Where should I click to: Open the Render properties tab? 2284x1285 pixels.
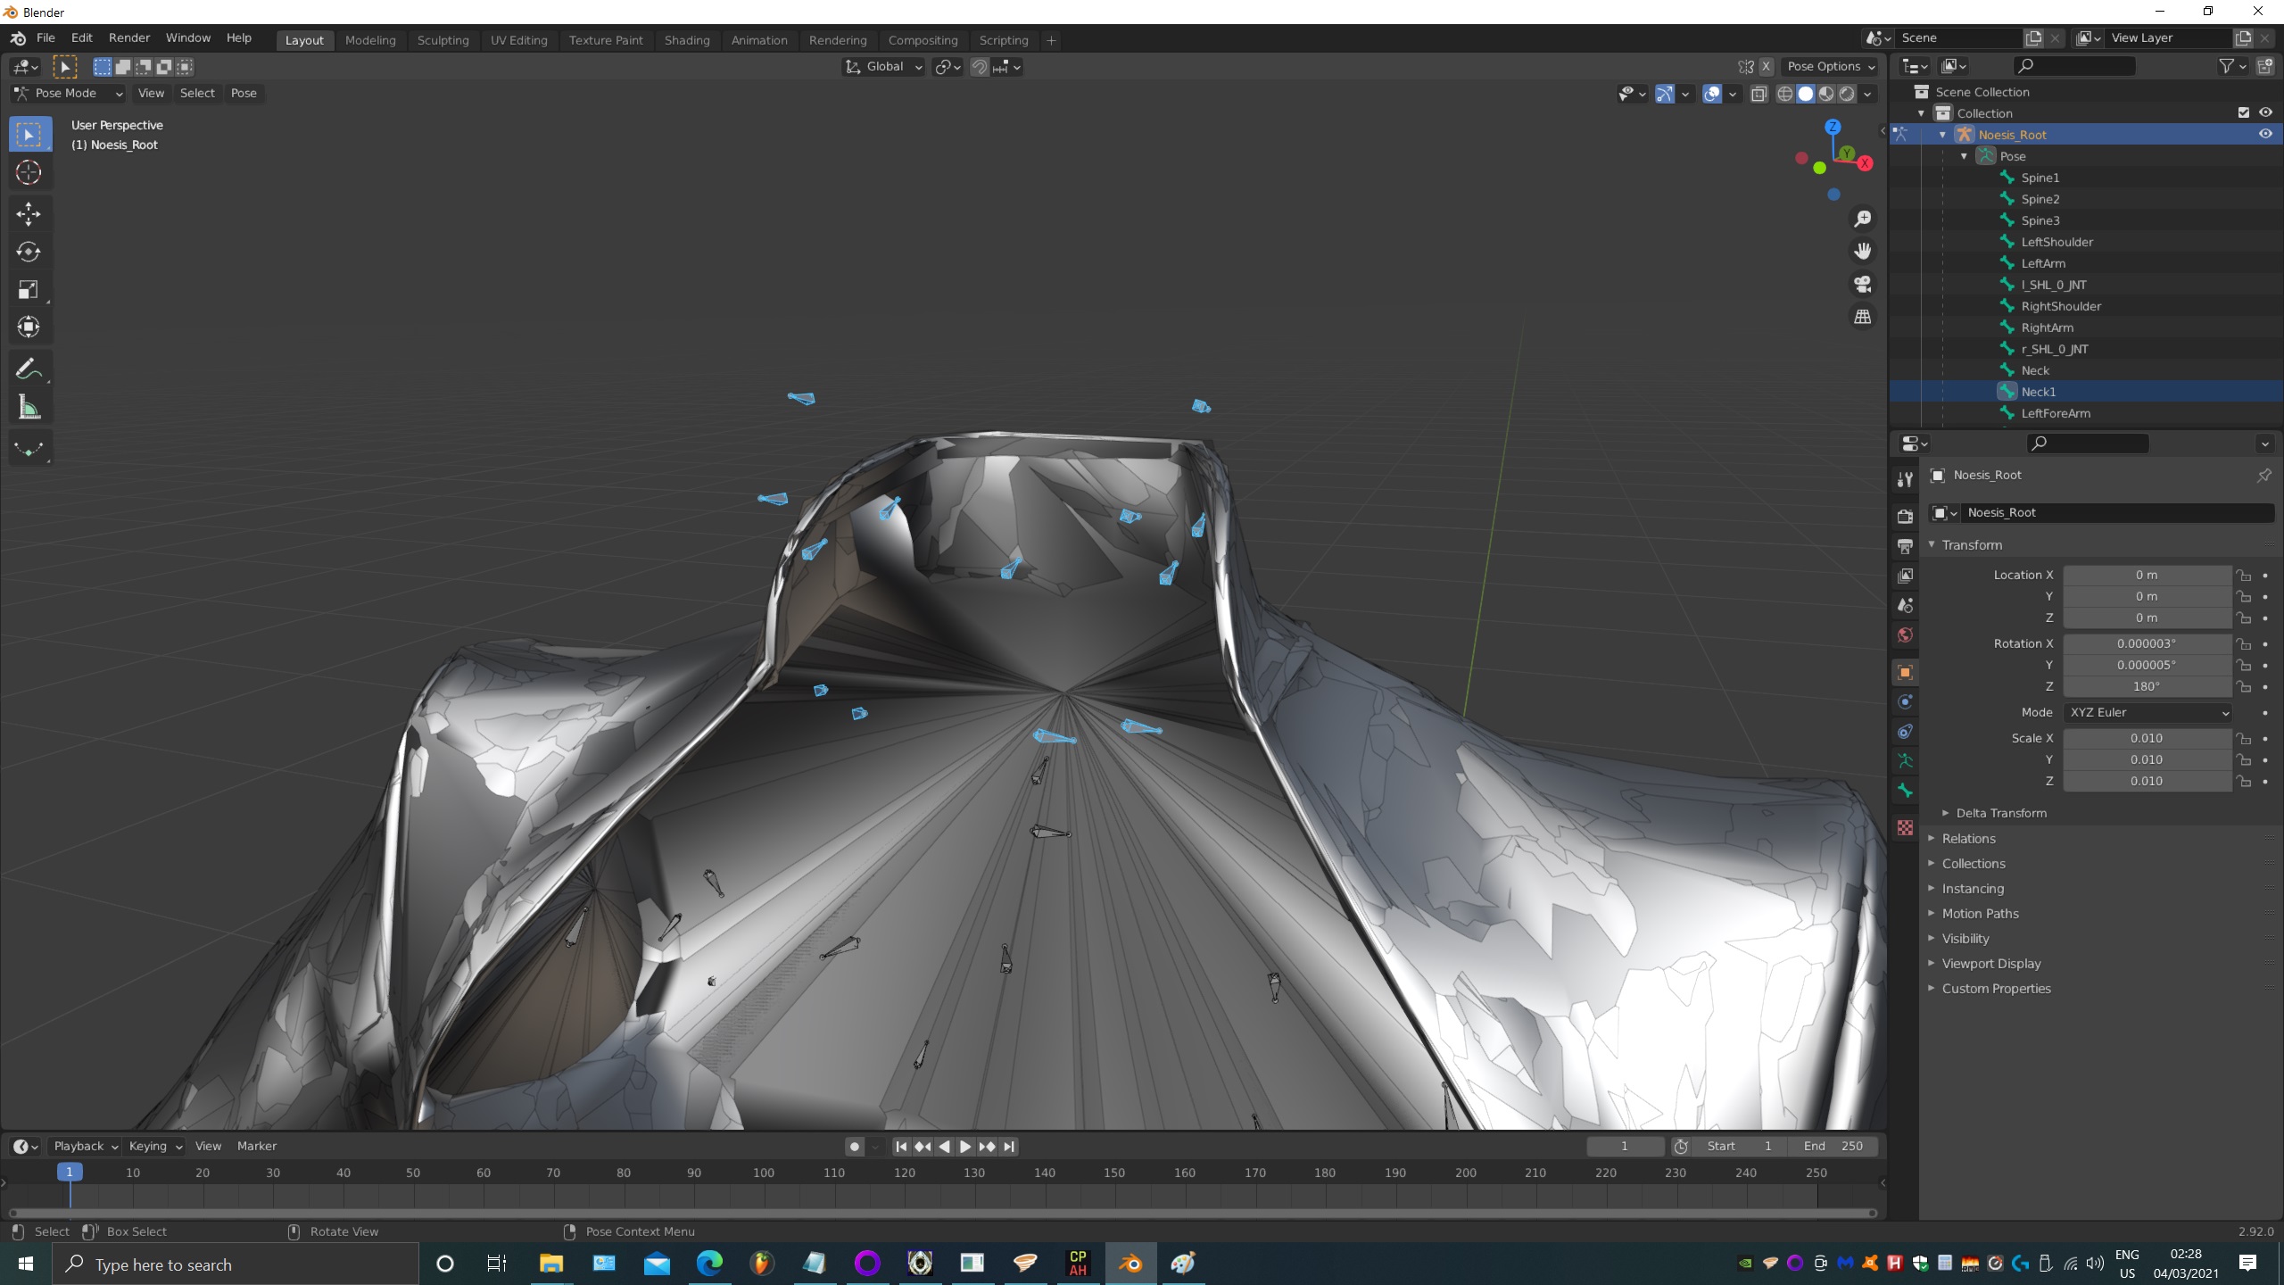tap(1905, 516)
